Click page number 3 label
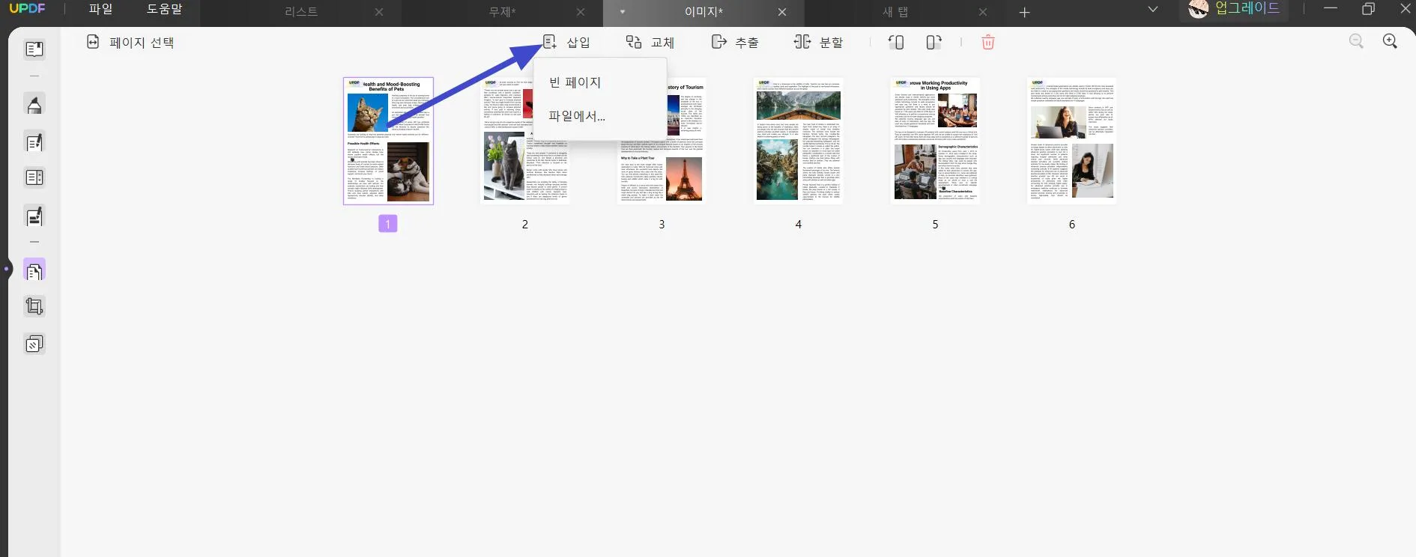Image resolution: width=1416 pixels, height=557 pixels. pos(662,225)
